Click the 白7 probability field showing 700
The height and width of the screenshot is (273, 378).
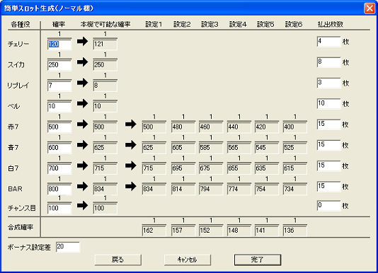tap(59, 168)
